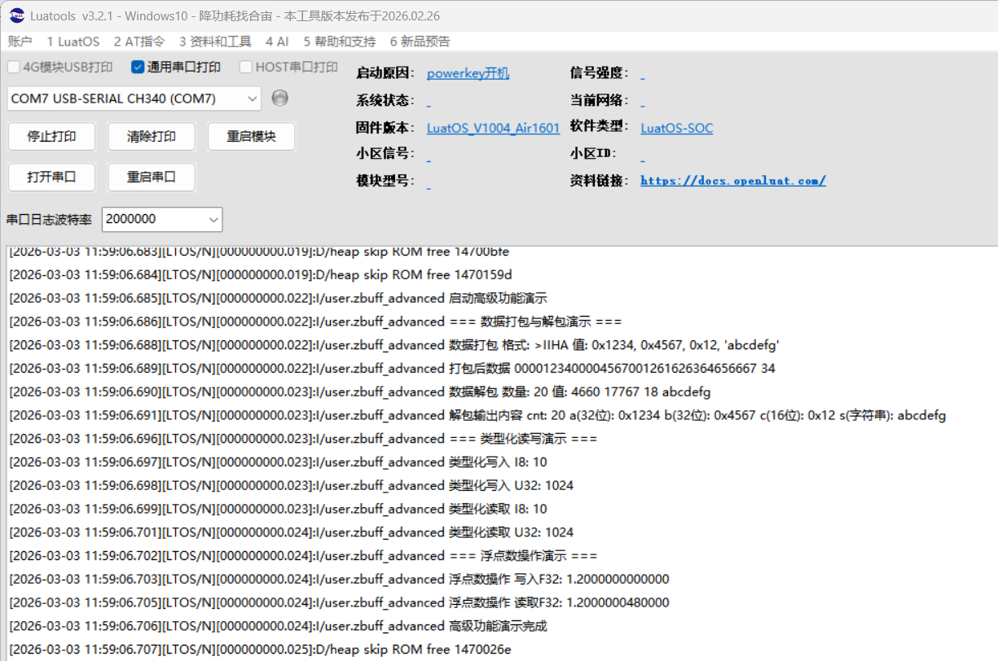Click the 资料链接 label

point(600,181)
